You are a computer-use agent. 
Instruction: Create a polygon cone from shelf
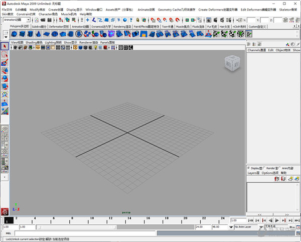tap(39, 34)
